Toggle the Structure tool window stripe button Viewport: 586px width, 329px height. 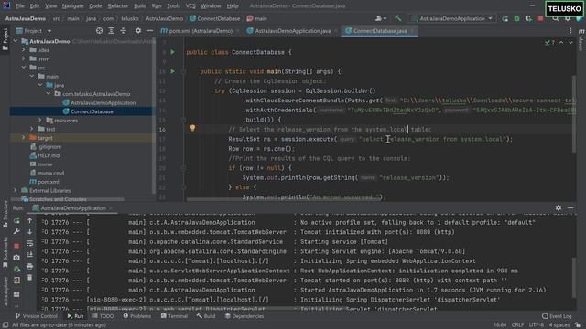5,214
